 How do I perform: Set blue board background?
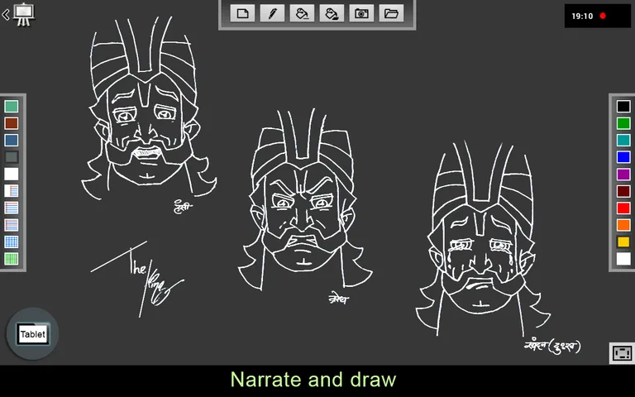point(12,140)
